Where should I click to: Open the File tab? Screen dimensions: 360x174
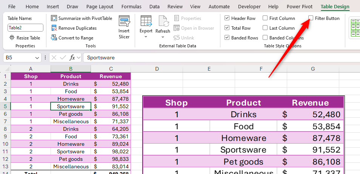[x=12, y=7]
